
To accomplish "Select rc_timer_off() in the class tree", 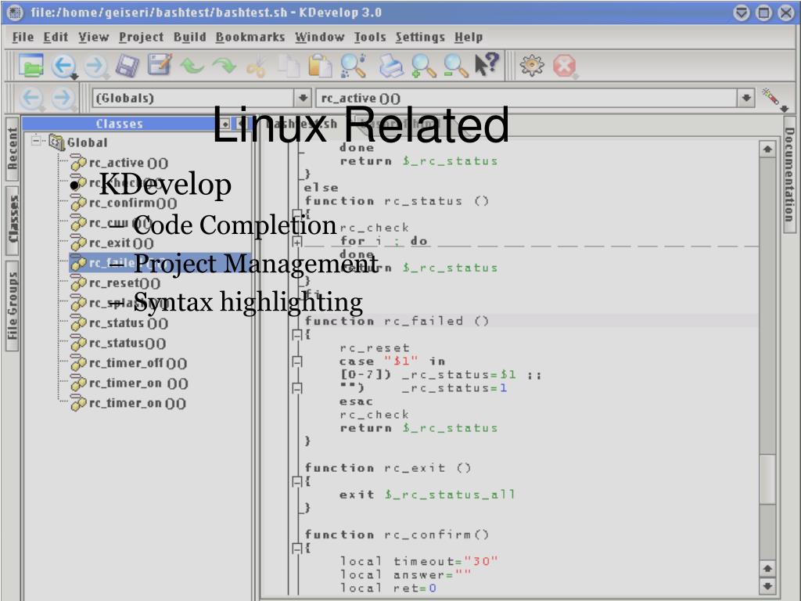I will 138,363.
